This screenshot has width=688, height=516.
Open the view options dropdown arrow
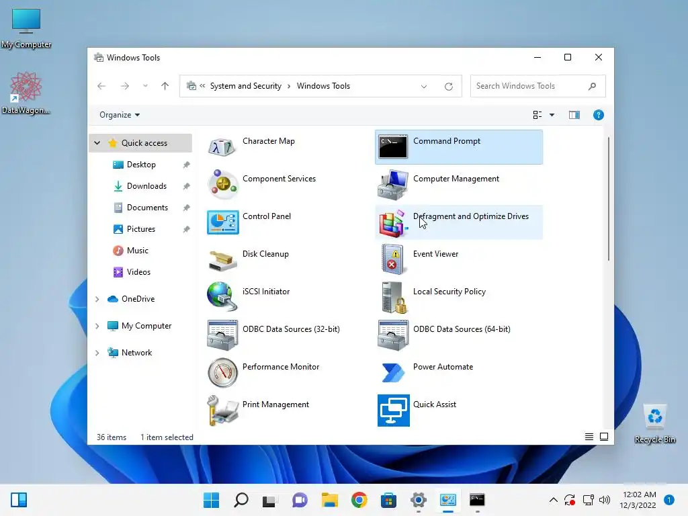pos(552,115)
